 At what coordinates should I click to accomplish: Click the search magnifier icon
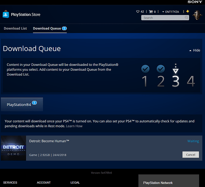click(186, 18)
